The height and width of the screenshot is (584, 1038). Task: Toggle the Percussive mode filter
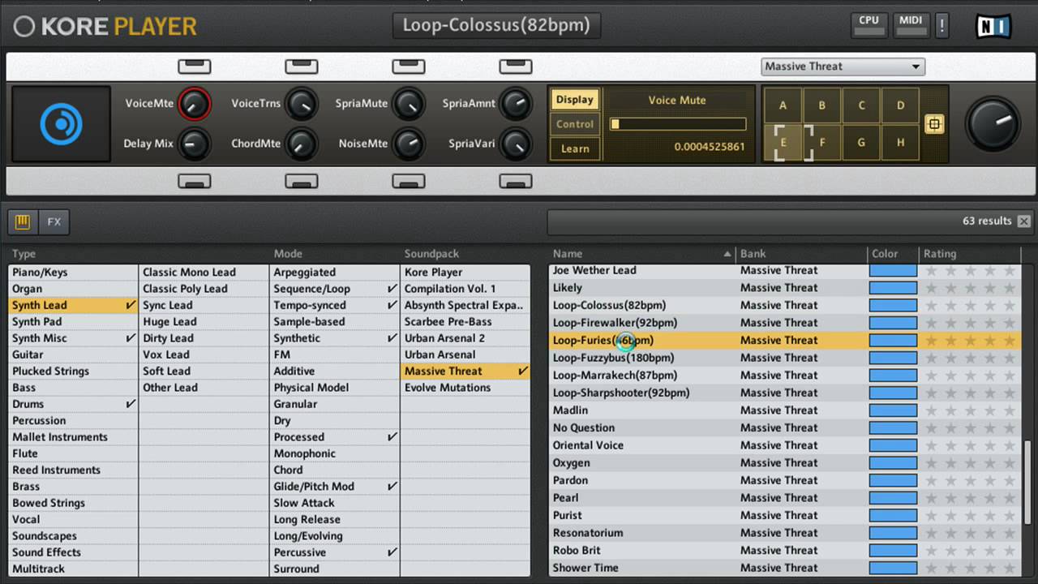(x=335, y=552)
